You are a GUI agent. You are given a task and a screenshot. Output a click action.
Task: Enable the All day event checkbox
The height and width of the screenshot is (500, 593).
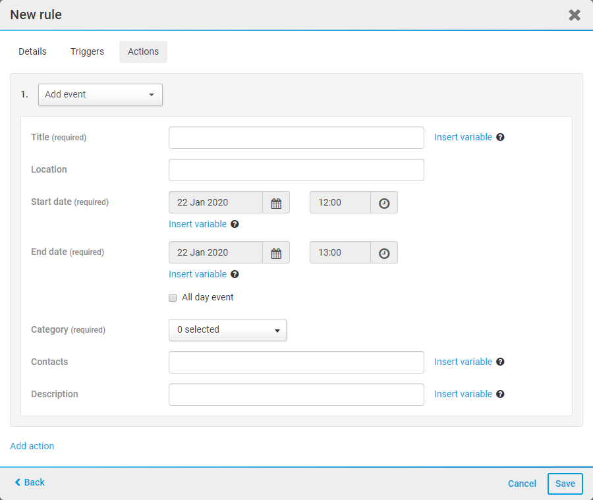coord(173,298)
